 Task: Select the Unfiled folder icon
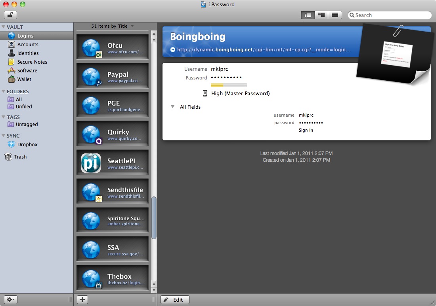[11, 106]
